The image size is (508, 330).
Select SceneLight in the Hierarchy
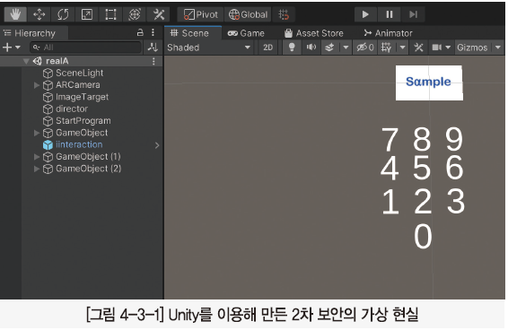(79, 74)
